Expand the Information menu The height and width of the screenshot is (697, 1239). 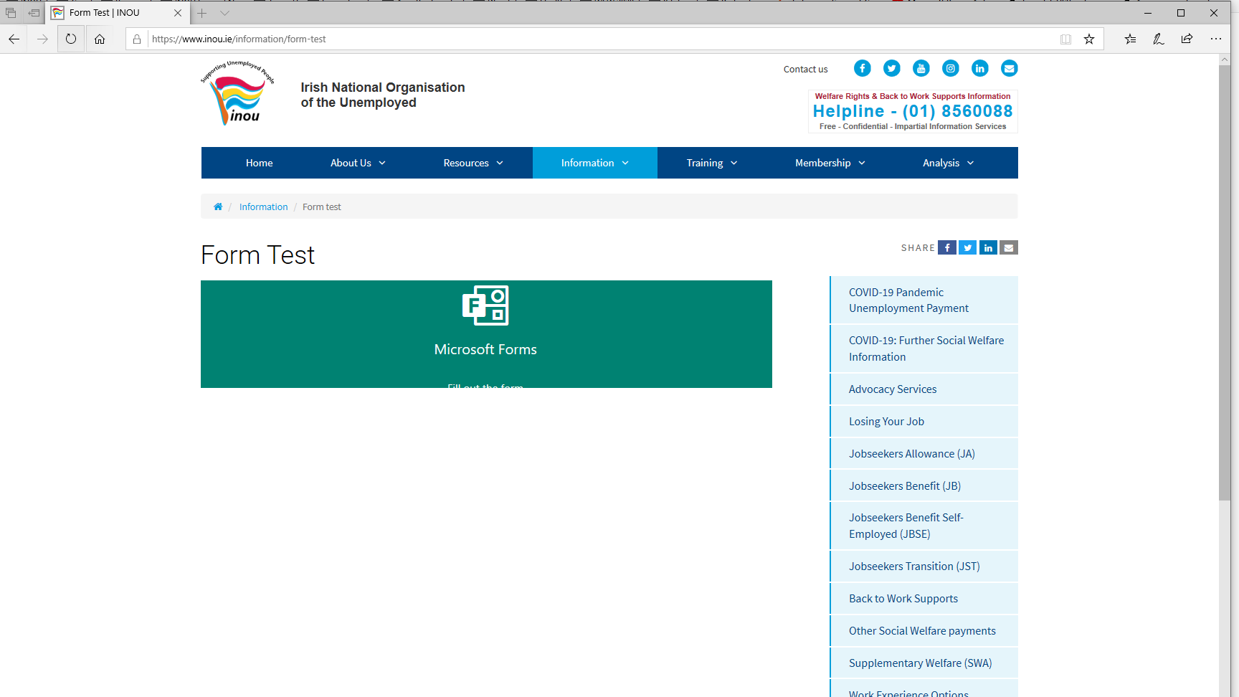coord(595,163)
